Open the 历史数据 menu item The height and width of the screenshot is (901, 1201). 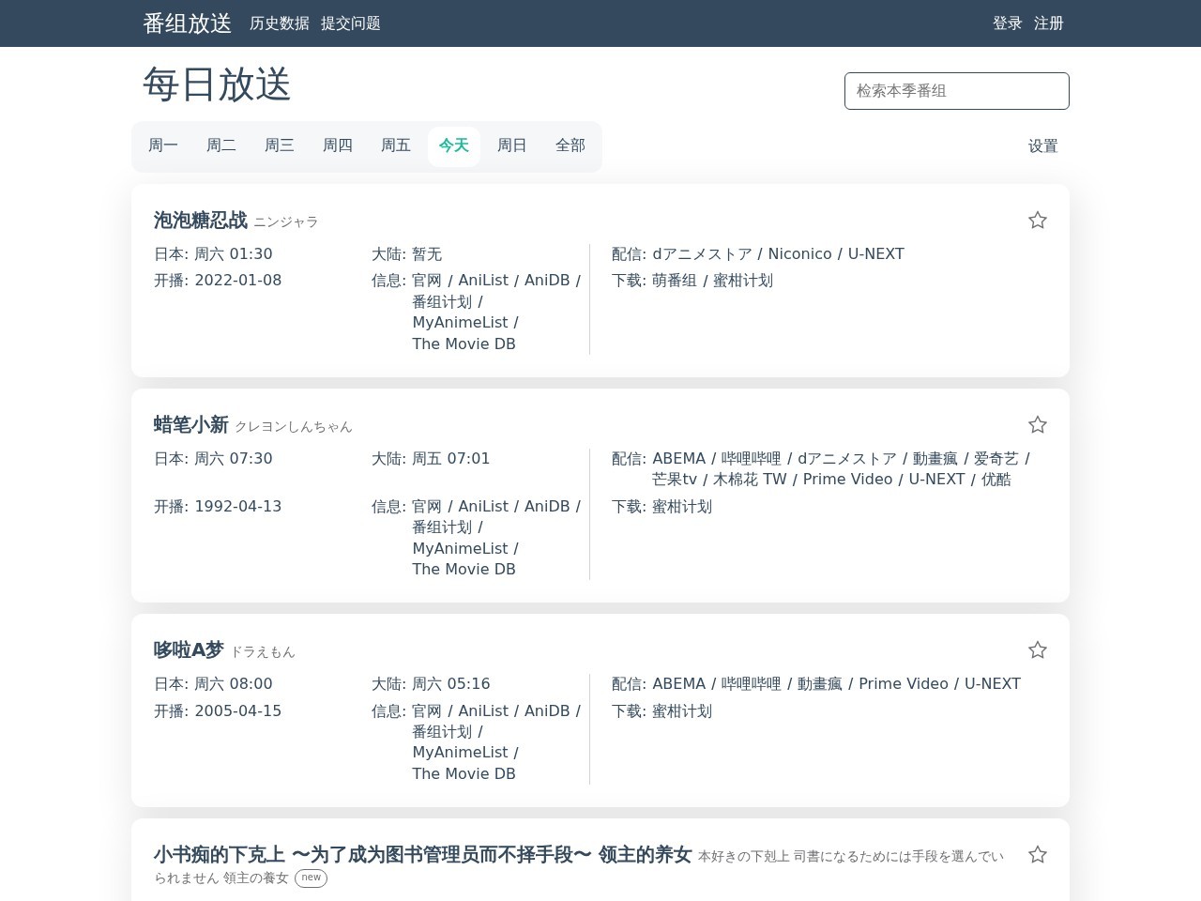pos(279,23)
